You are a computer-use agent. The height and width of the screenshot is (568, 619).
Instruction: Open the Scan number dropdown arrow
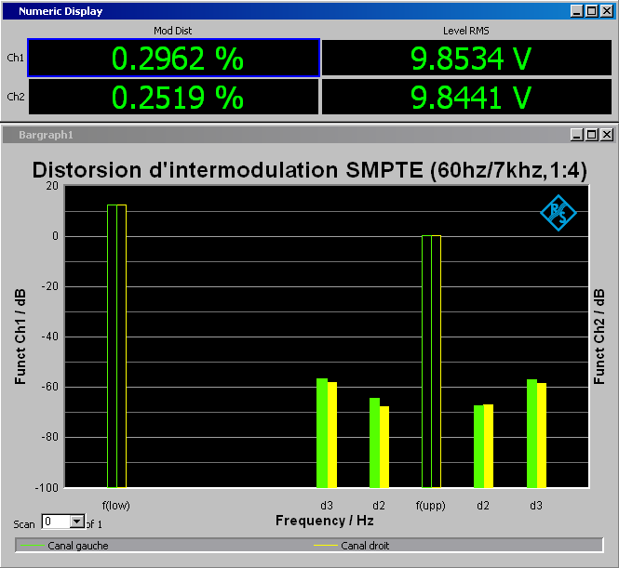click(x=77, y=522)
